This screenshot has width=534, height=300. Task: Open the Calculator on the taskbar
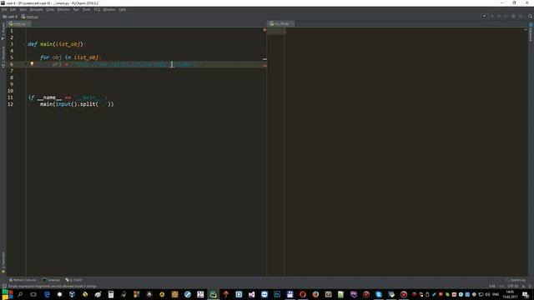click(x=111, y=294)
